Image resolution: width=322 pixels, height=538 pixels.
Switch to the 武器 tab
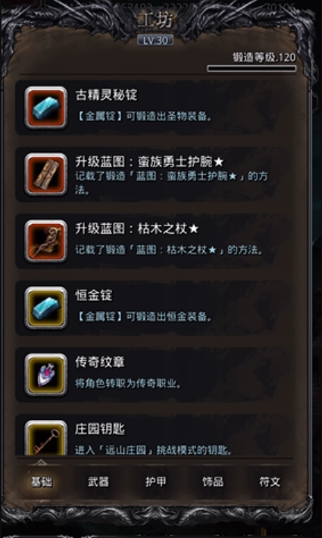(98, 482)
